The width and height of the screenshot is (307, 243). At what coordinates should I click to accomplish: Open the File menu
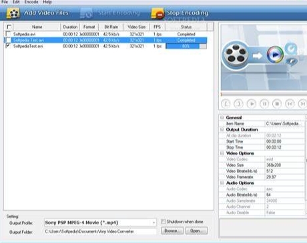pyautogui.click(x=5, y=2)
